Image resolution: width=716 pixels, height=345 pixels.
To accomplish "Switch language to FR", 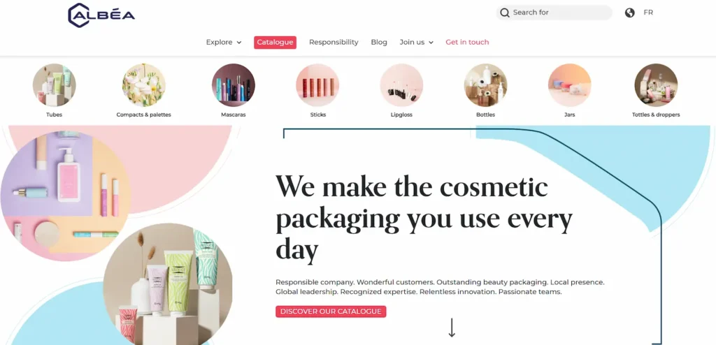I will pos(648,13).
